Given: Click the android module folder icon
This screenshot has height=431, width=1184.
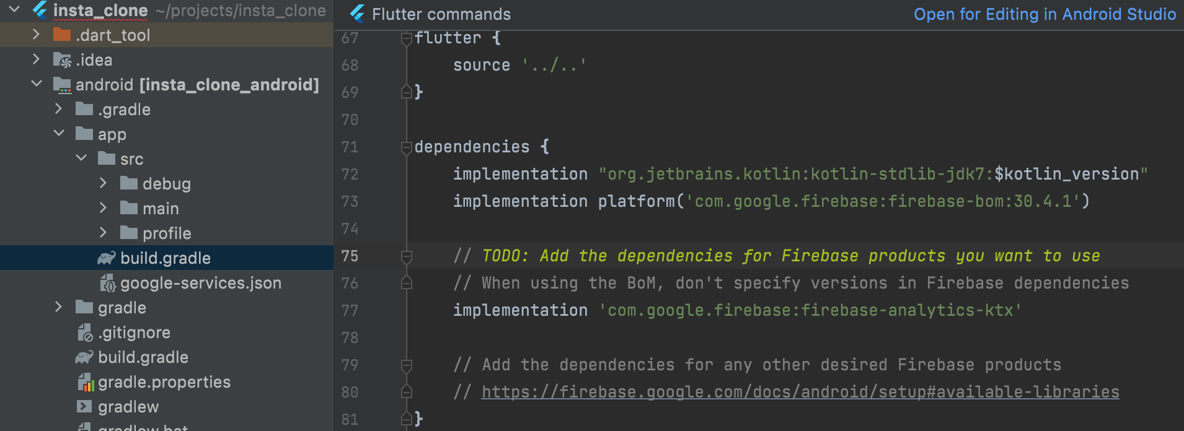Looking at the screenshot, I should (62, 85).
